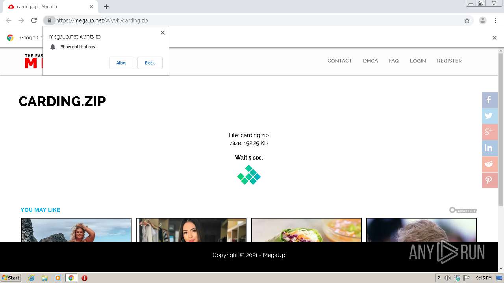504x283 pixels.
Task: Allow megaup.net notifications
Action: (121, 63)
